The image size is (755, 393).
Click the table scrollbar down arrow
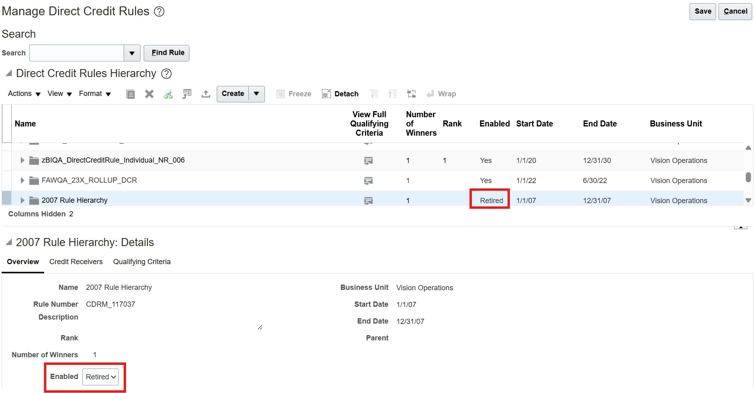pyautogui.click(x=748, y=200)
